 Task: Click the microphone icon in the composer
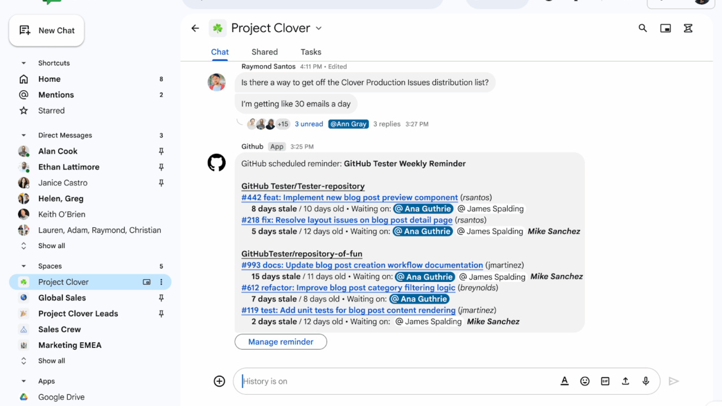click(x=646, y=381)
